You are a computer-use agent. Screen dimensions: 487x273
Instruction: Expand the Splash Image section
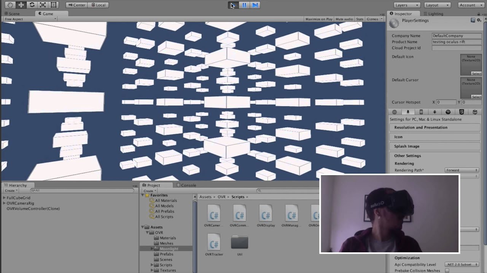tap(435, 146)
